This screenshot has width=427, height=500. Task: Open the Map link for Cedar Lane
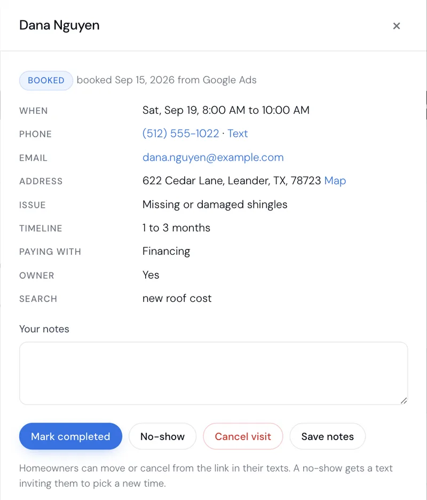335,181
